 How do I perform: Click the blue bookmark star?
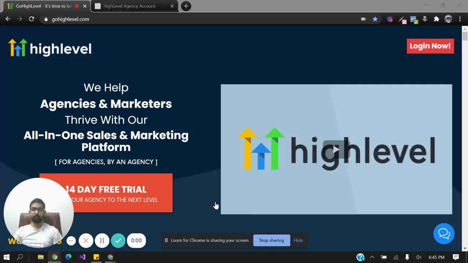[375, 19]
